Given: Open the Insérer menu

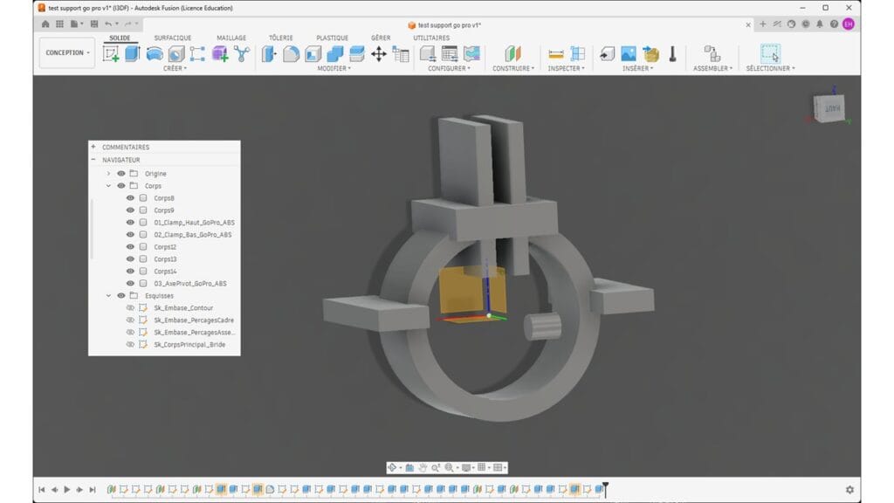Looking at the screenshot, I should (x=638, y=68).
